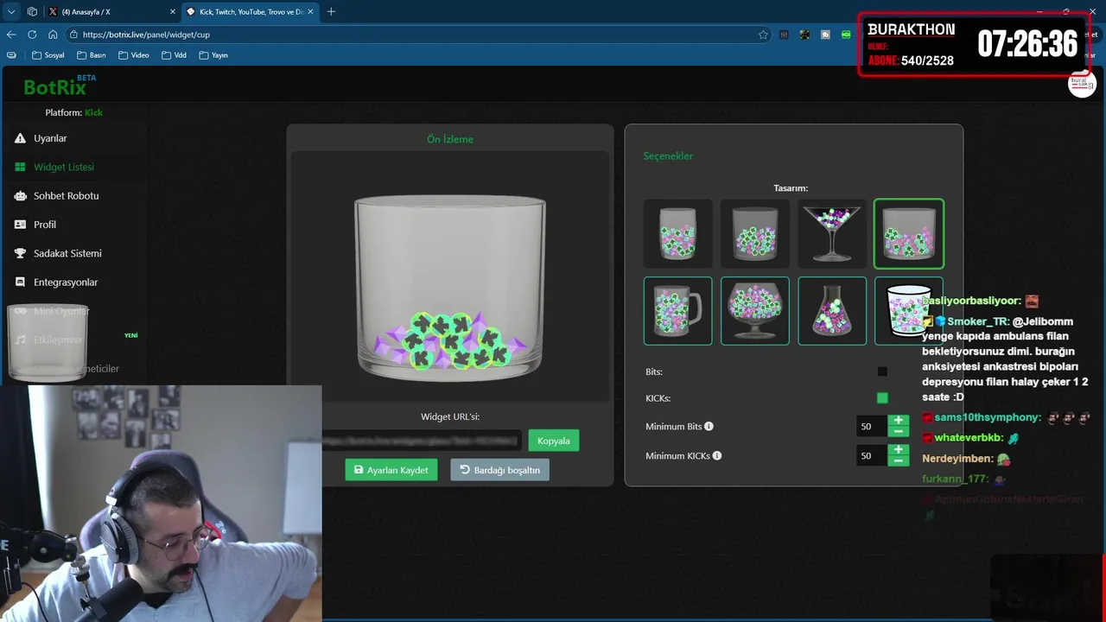Click the browser home icon
The height and width of the screenshot is (622, 1106).
(53, 35)
